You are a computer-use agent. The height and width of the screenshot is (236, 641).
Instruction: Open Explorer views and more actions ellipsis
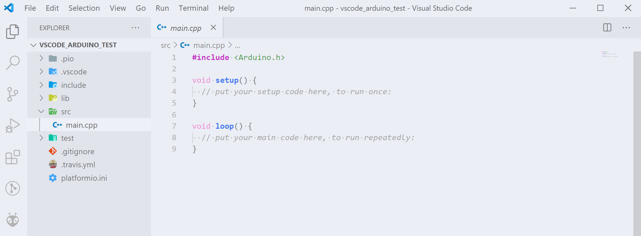(x=136, y=27)
